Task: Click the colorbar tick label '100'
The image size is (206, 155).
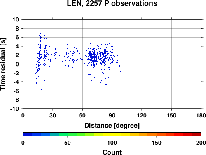Action: pos(112,143)
